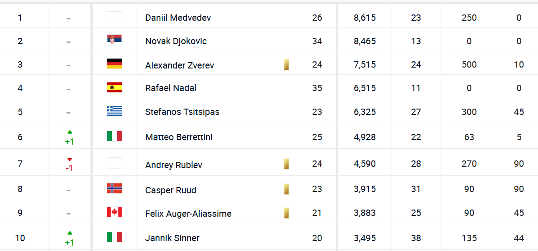Click the gold badge next to Alexander Zverev
The width and height of the screenshot is (538, 251).
286,64
